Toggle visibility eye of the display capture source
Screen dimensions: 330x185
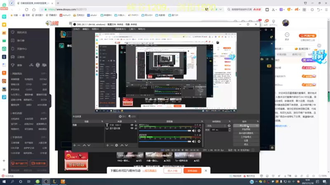tap(132, 128)
